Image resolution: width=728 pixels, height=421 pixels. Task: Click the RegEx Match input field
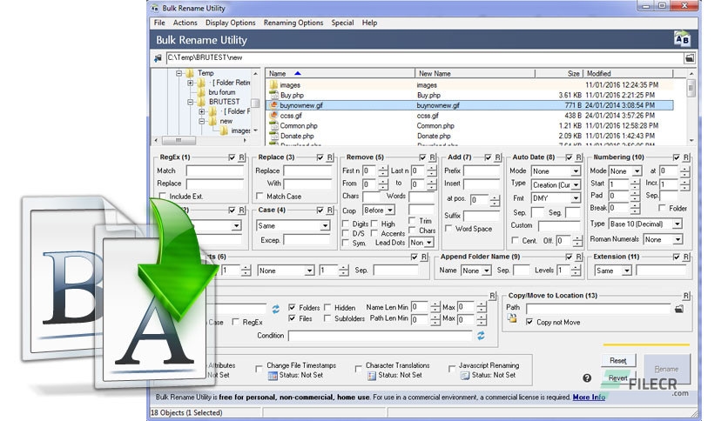(214, 171)
